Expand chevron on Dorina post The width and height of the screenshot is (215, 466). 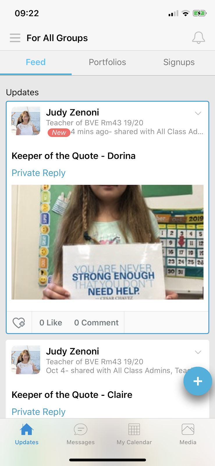tap(198, 113)
